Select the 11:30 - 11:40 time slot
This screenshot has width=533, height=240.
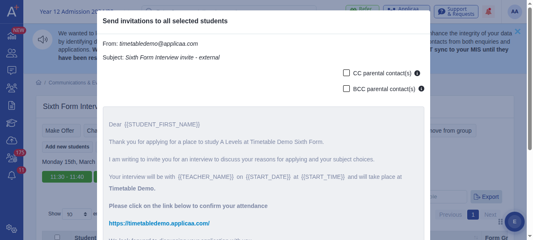point(67,177)
